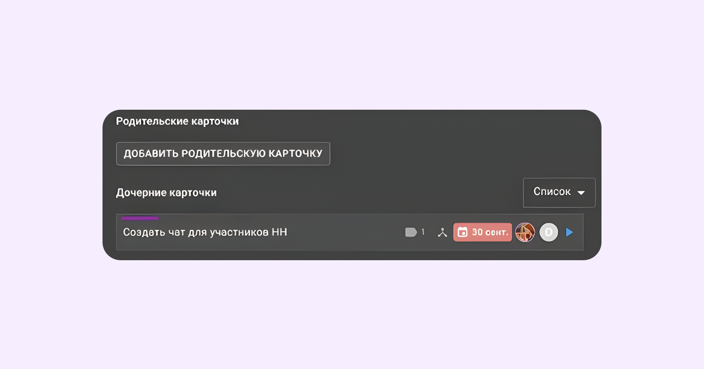
Task: Click the word "Список" in the selector
Action: point(552,192)
